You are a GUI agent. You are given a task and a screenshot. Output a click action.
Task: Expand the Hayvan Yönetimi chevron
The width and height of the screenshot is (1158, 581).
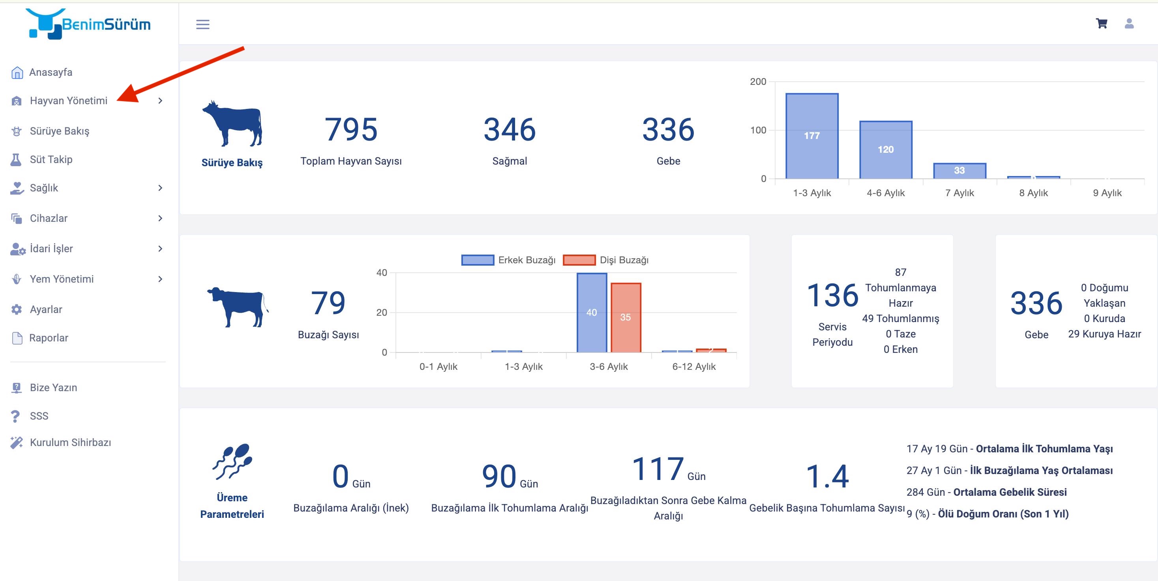click(160, 101)
